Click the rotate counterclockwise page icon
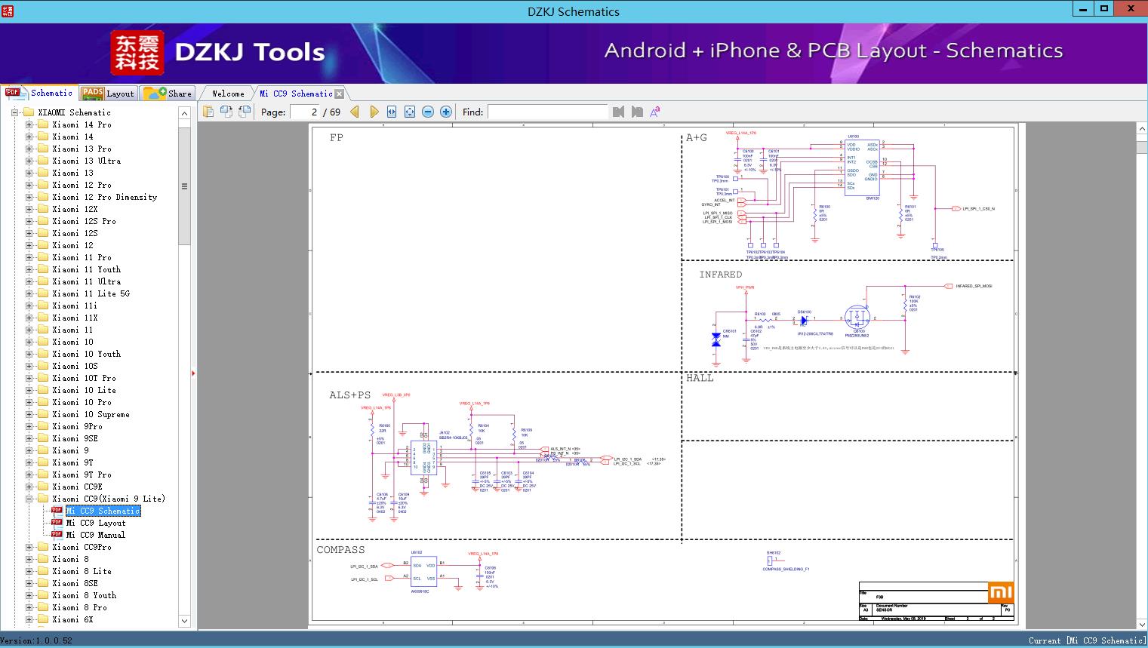1148x648 pixels. pyautogui.click(x=226, y=112)
